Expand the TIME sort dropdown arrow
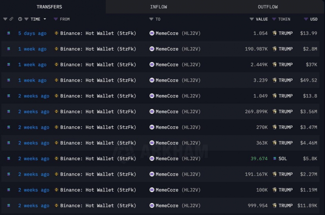The height and width of the screenshot is (215, 325). (x=44, y=19)
